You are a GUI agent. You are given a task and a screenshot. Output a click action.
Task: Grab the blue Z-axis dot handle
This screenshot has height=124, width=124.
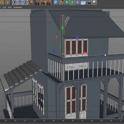(x=54, y=52)
